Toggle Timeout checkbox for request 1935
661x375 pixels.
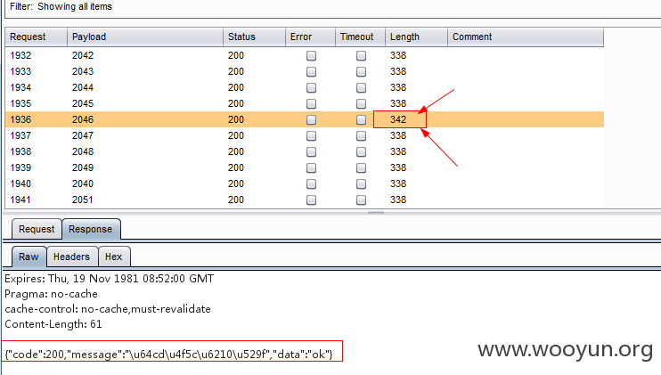click(361, 103)
